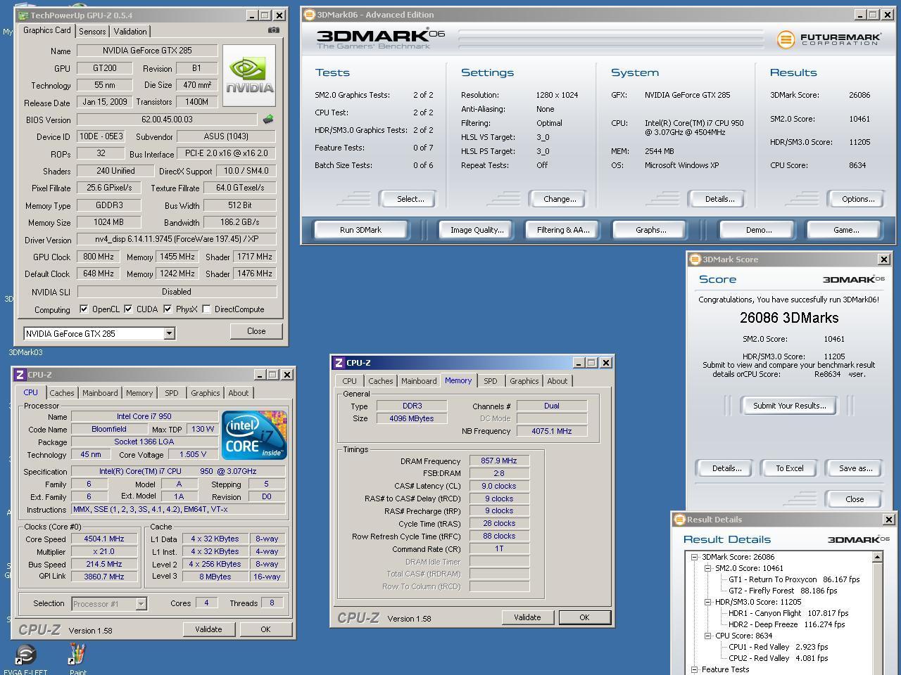
Task: Click the Filtering & AA button
Action: click(563, 230)
